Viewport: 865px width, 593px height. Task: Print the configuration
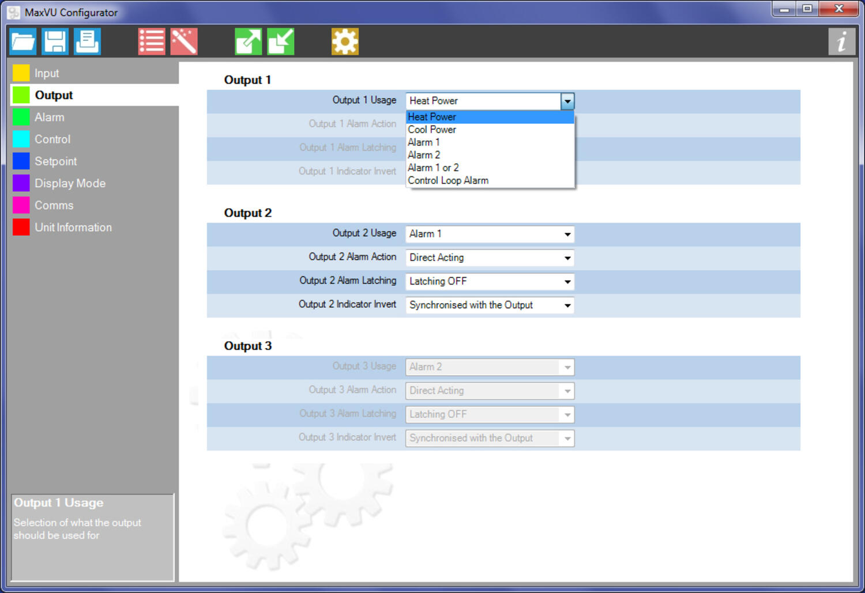(x=87, y=41)
